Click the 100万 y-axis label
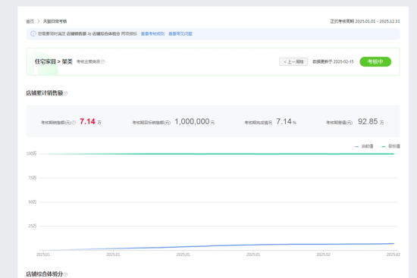 pyautogui.click(x=31, y=154)
